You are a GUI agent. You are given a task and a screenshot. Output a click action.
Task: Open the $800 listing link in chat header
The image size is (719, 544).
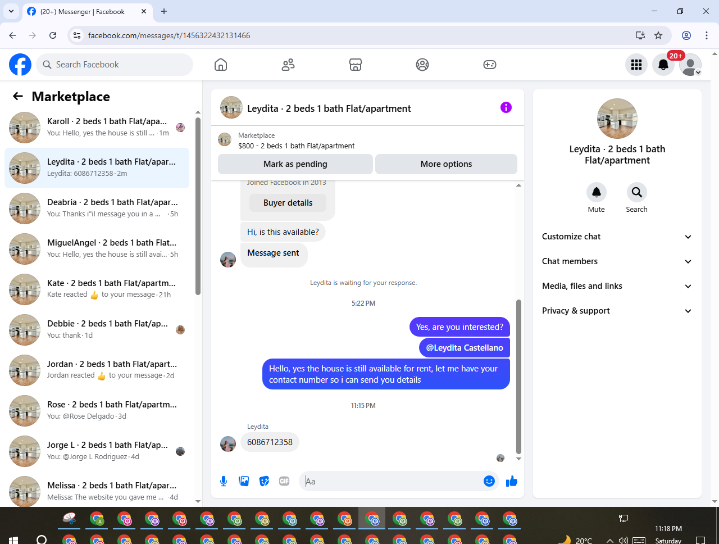pos(296,146)
